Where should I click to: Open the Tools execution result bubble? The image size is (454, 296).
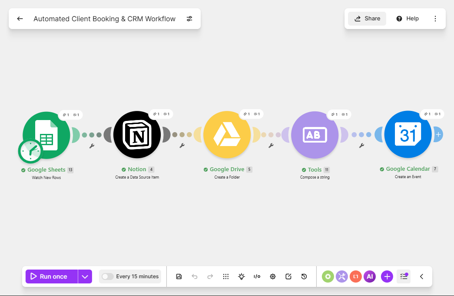[x=339, y=114]
